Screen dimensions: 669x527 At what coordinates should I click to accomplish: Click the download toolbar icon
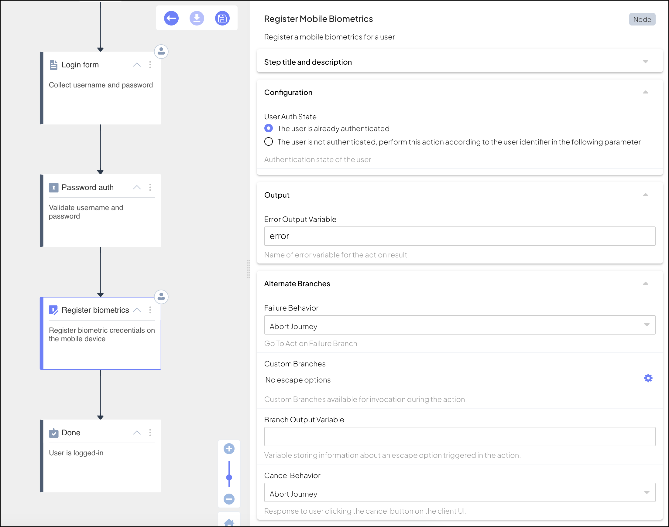(x=197, y=19)
